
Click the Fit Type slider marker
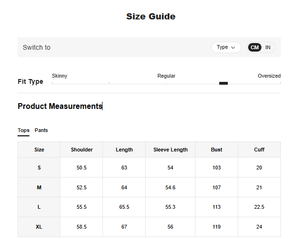pos(223,83)
